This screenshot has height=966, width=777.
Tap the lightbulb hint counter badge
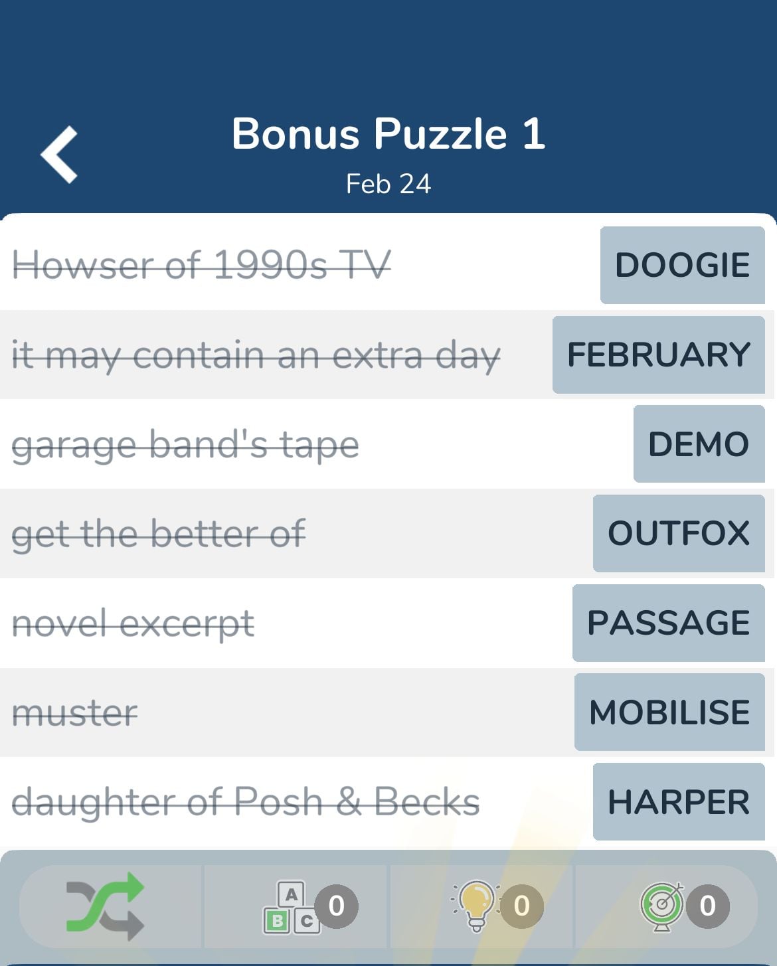coord(522,906)
